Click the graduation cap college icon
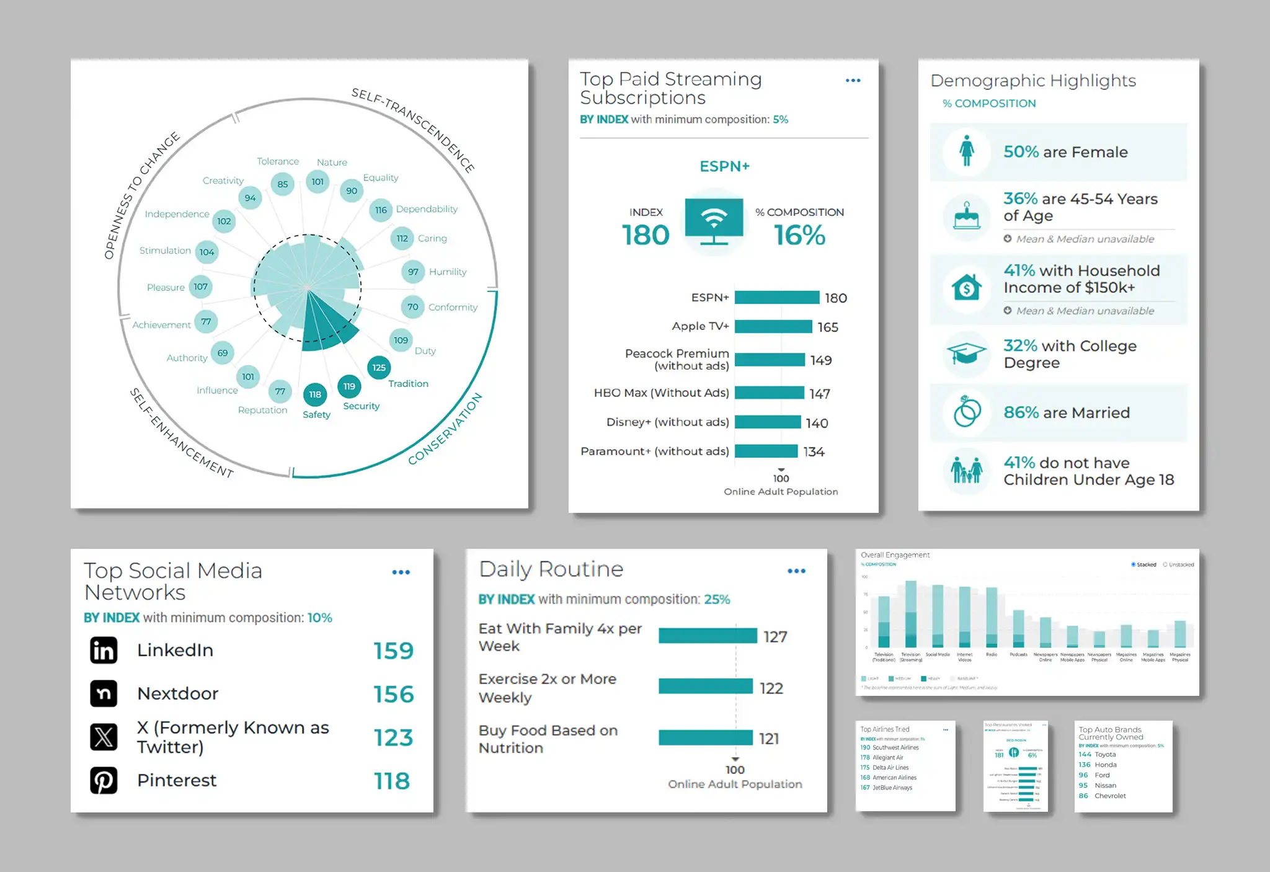Viewport: 1270px width, 872px height. [x=966, y=354]
